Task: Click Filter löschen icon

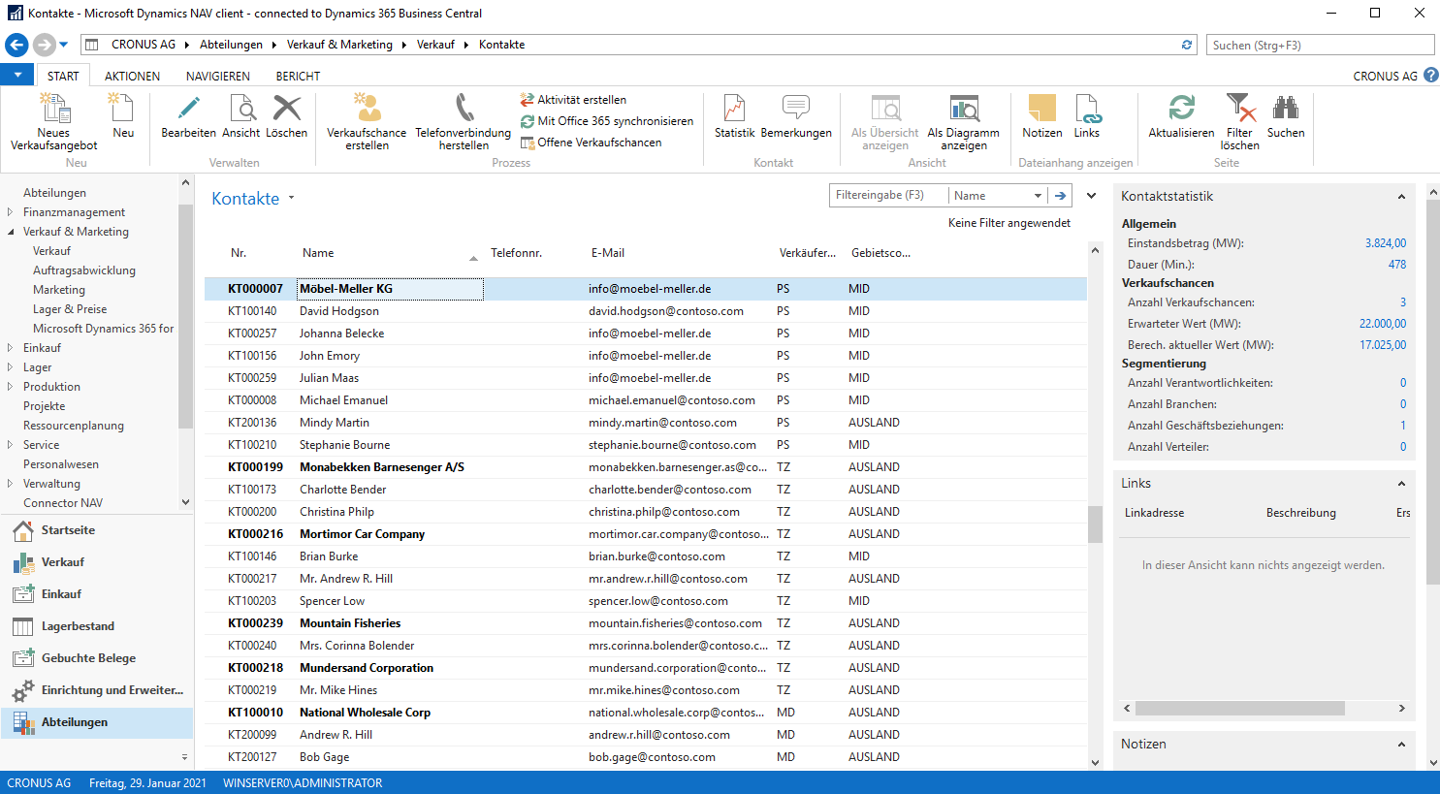Action: (x=1240, y=108)
